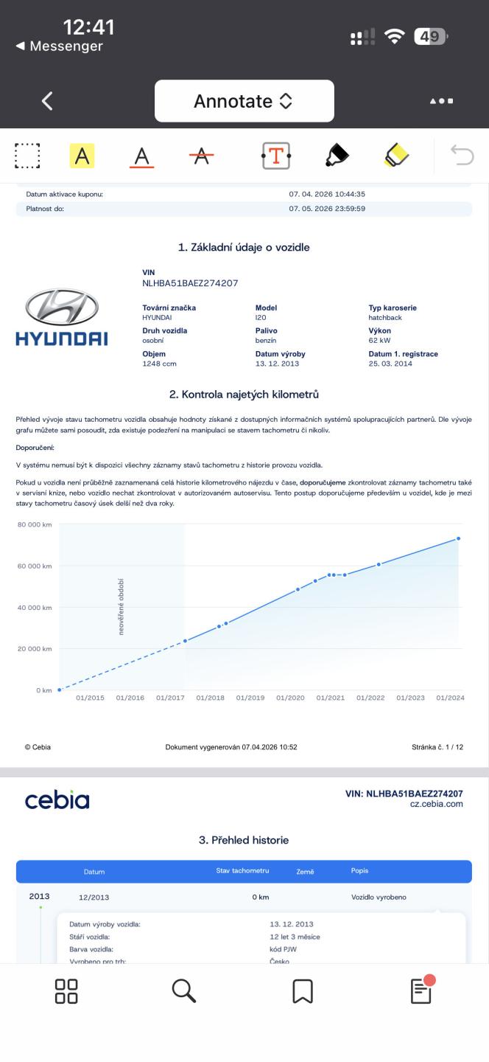Select the yellow eraser tool
Screen dimensions: 489x1062
397,156
